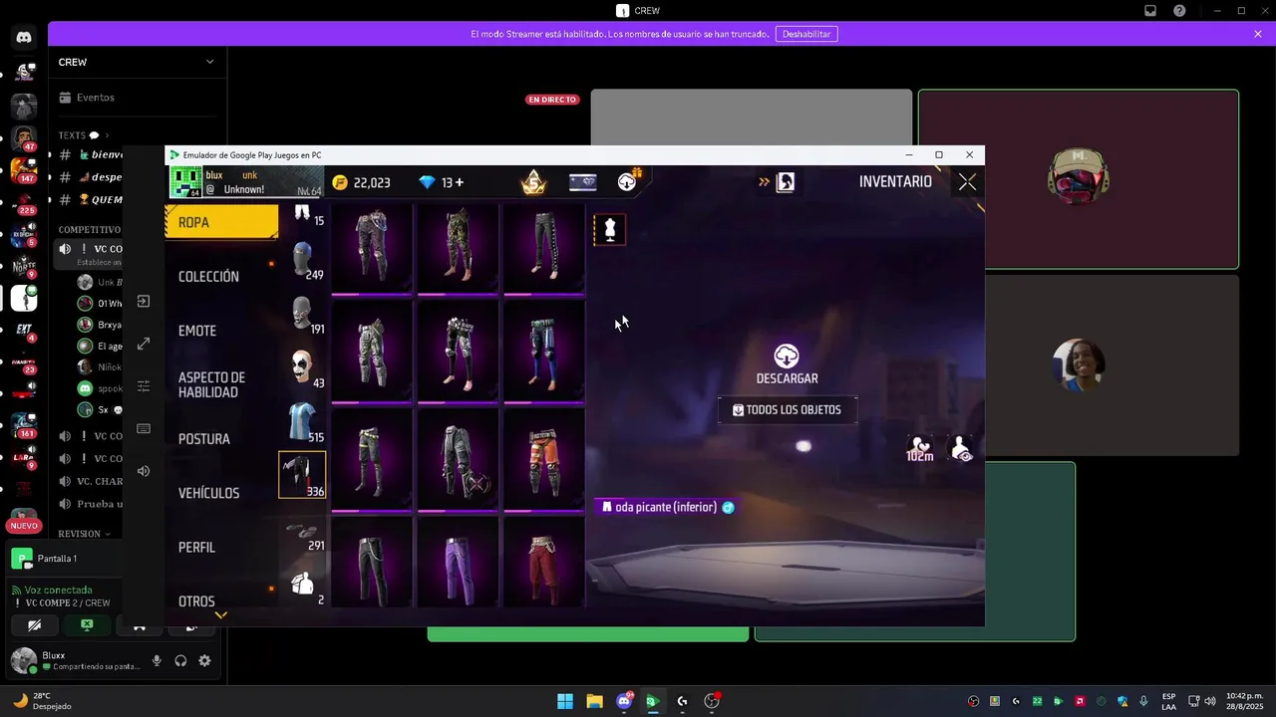Click the cloud download gift icon in the top bar

point(629,180)
